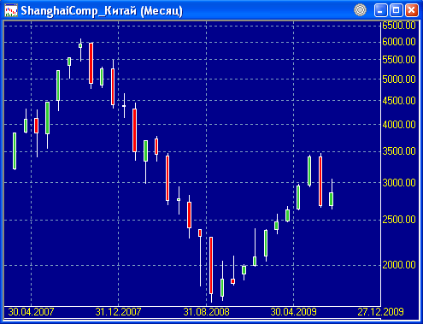Select the 30.04.2007 date label
This screenshot has height=324, width=423.
31,312
